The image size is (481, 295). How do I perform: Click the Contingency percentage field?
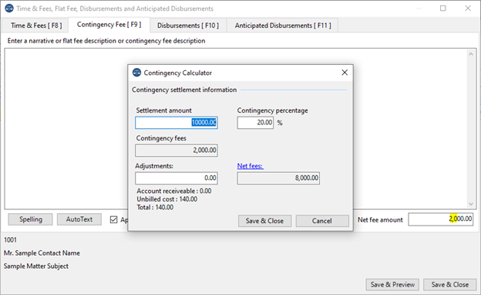coord(255,123)
